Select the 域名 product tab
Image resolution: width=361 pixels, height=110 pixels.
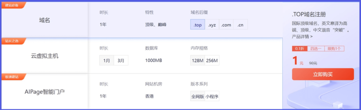click(x=45, y=20)
